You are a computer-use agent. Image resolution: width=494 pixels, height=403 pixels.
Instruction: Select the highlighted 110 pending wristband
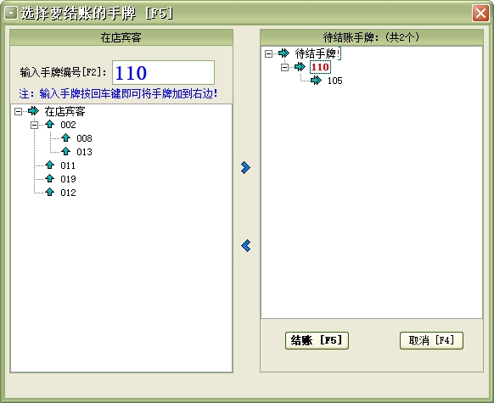[x=320, y=67]
